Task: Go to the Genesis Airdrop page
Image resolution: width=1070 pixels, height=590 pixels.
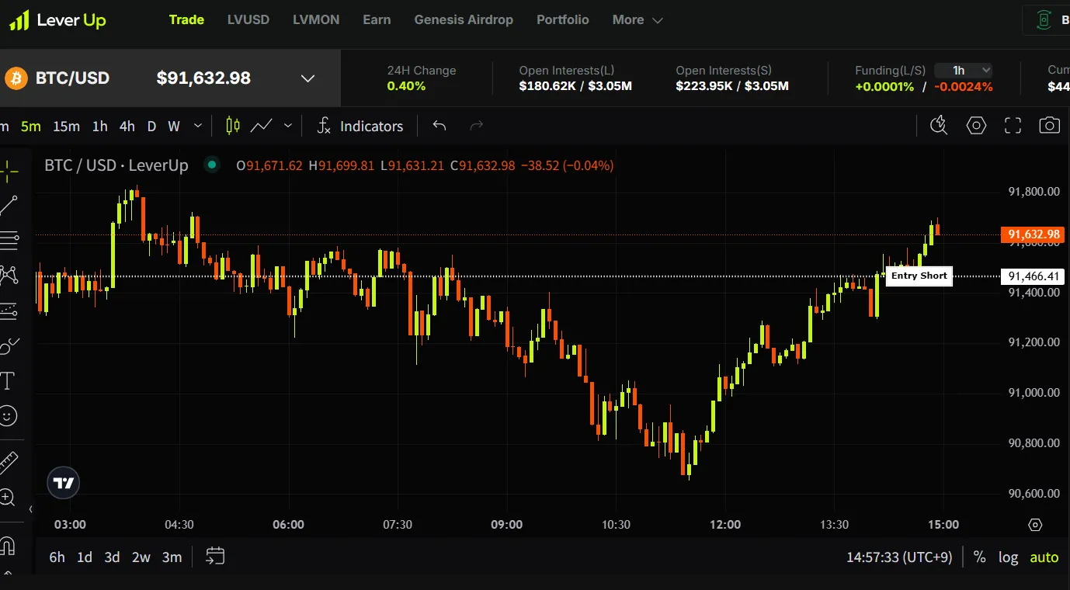Action: coord(464,20)
